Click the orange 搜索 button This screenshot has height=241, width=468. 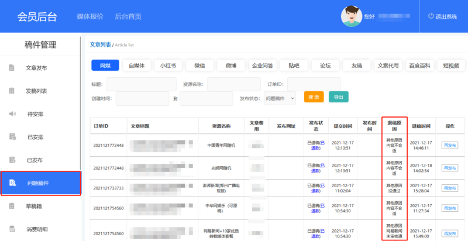(x=314, y=97)
